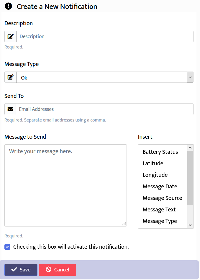Focus the Email Addresses input field

point(104,109)
